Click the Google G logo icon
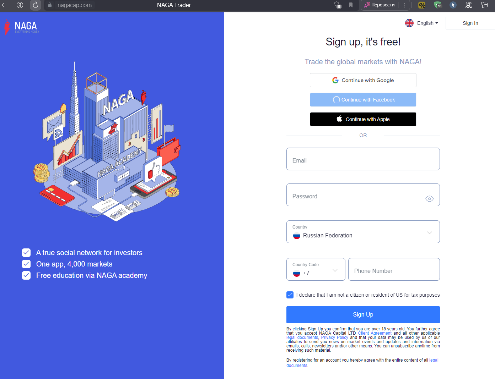Screen dimensions: 495x379 pos(335,80)
